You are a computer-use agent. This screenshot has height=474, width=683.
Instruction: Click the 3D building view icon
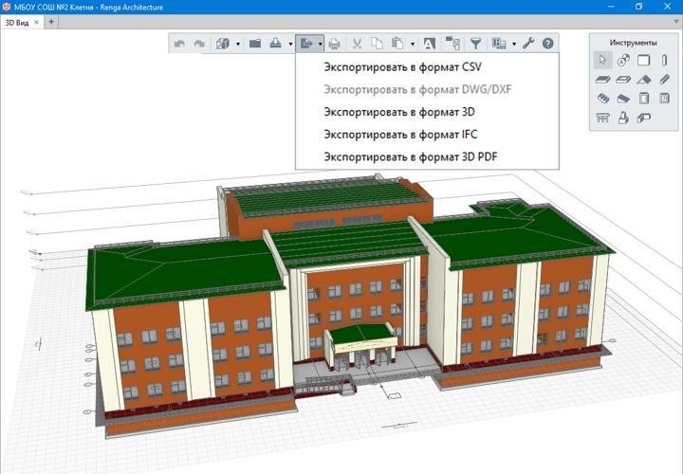223,44
